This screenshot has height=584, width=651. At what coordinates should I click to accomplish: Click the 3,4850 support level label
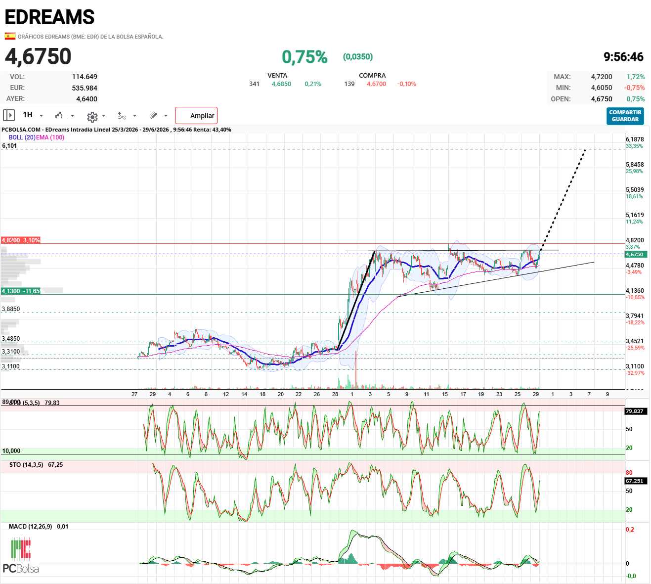tap(11, 339)
